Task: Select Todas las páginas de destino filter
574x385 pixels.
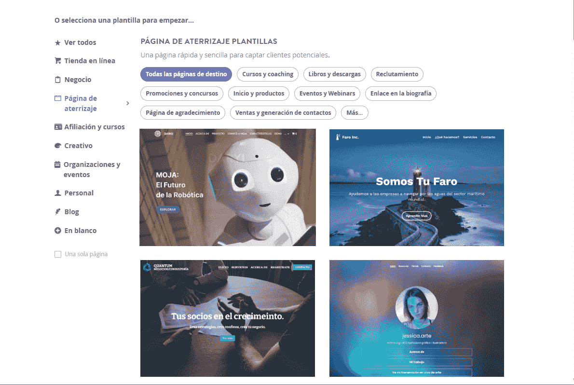Action: coord(186,74)
